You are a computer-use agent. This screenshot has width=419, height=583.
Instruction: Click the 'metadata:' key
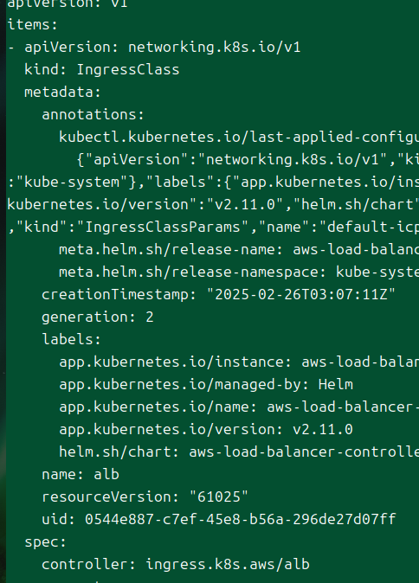[62, 92]
